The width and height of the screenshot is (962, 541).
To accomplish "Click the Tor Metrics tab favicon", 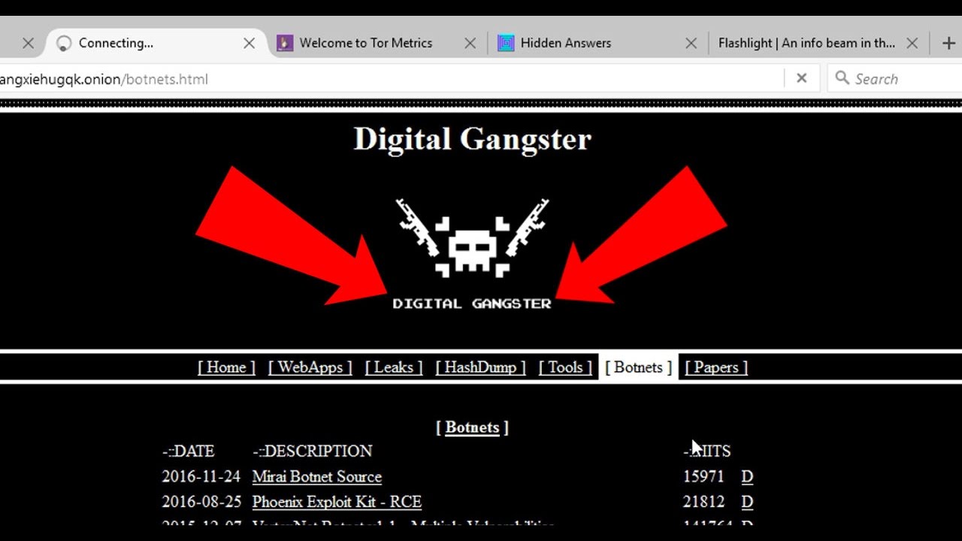I will [x=285, y=43].
